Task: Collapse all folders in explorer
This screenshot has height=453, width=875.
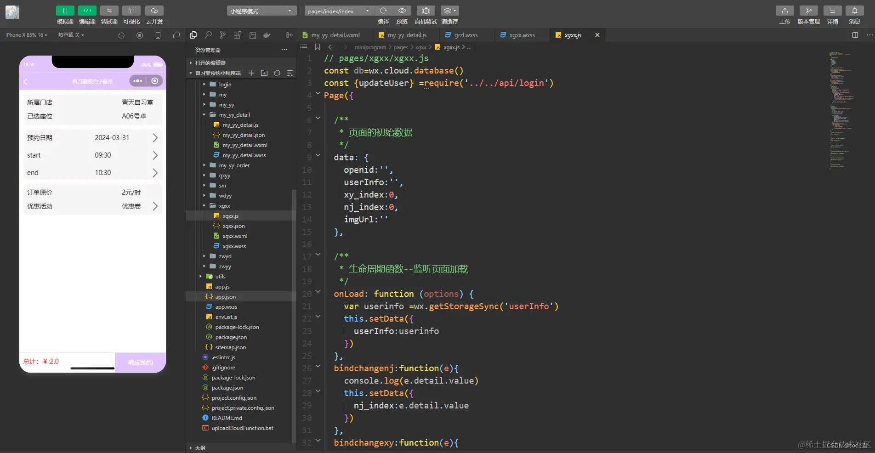Action: 290,73
